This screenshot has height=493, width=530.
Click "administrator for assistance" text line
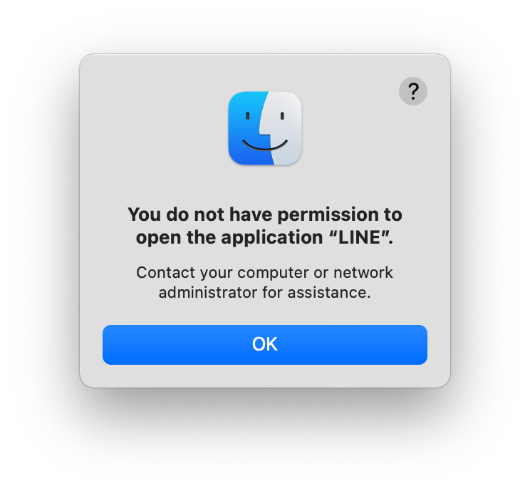(x=265, y=293)
